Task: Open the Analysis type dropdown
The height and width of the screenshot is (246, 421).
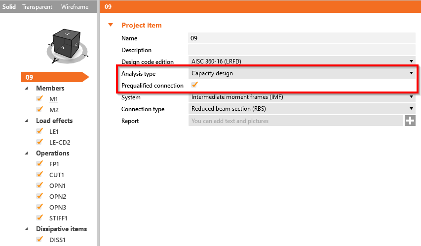Action: [x=302, y=73]
